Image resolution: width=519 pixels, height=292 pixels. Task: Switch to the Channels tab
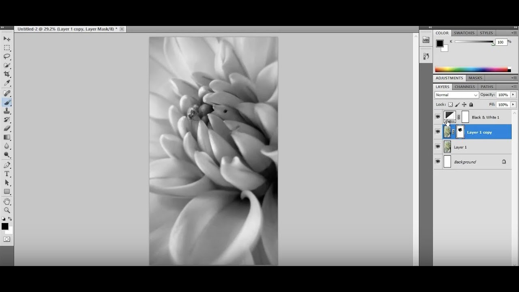point(465,87)
